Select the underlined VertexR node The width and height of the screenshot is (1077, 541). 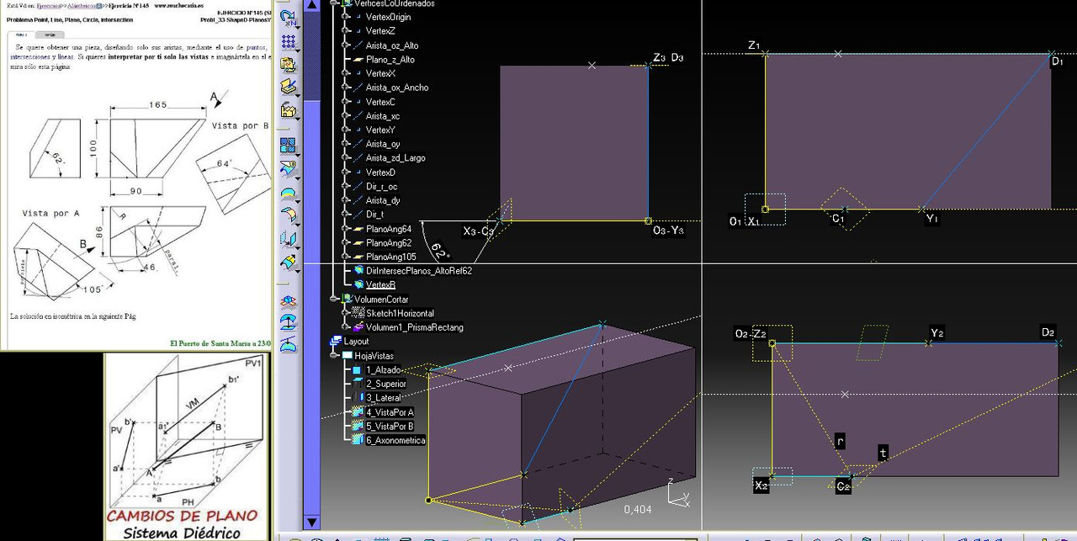pos(380,285)
